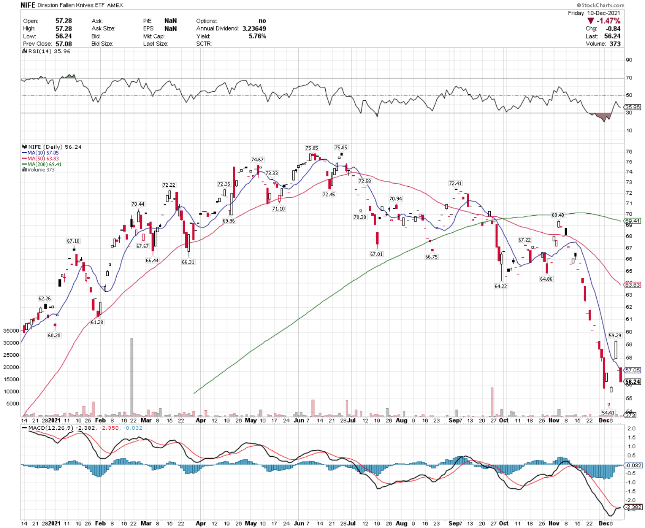This screenshot has height=528, width=645.
Task: Click the 72.45 price label in June
Action: pos(328,194)
